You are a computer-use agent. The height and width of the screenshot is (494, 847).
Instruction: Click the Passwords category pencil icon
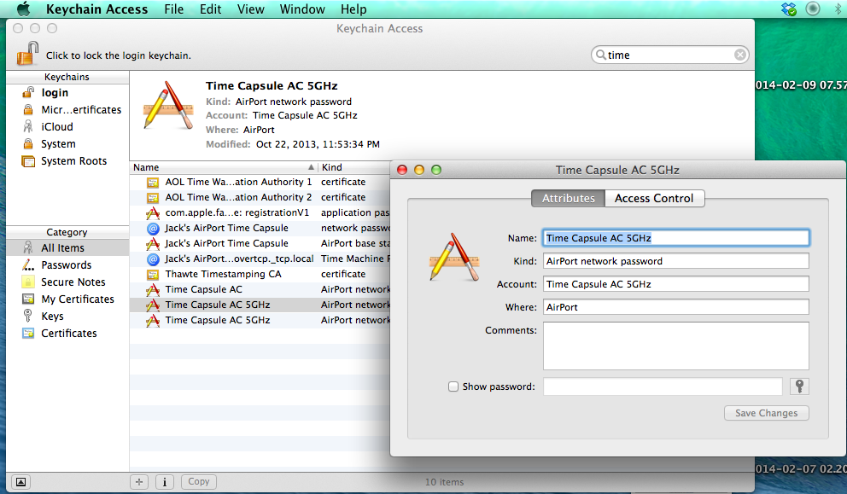click(x=28, y=264)
